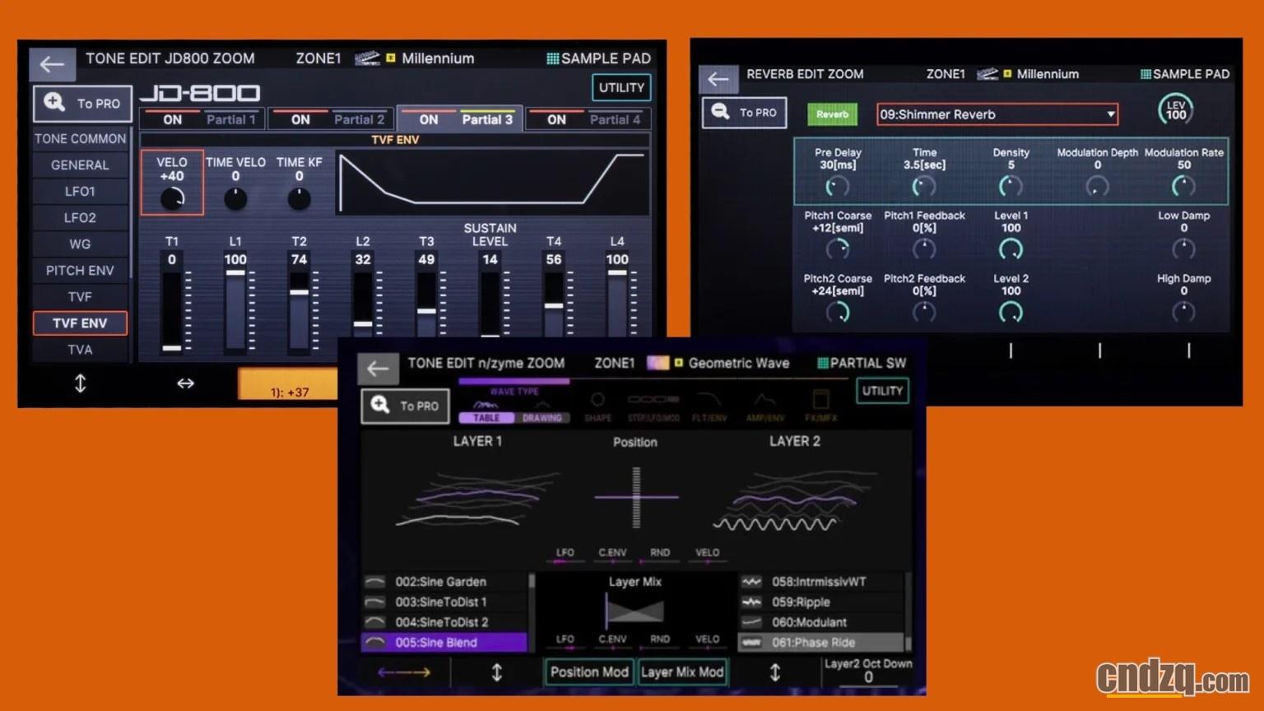Screen dimensions: 1264x711
Task: Click the To PRO magnifier in JD800 window
Action: pos(82,104)
